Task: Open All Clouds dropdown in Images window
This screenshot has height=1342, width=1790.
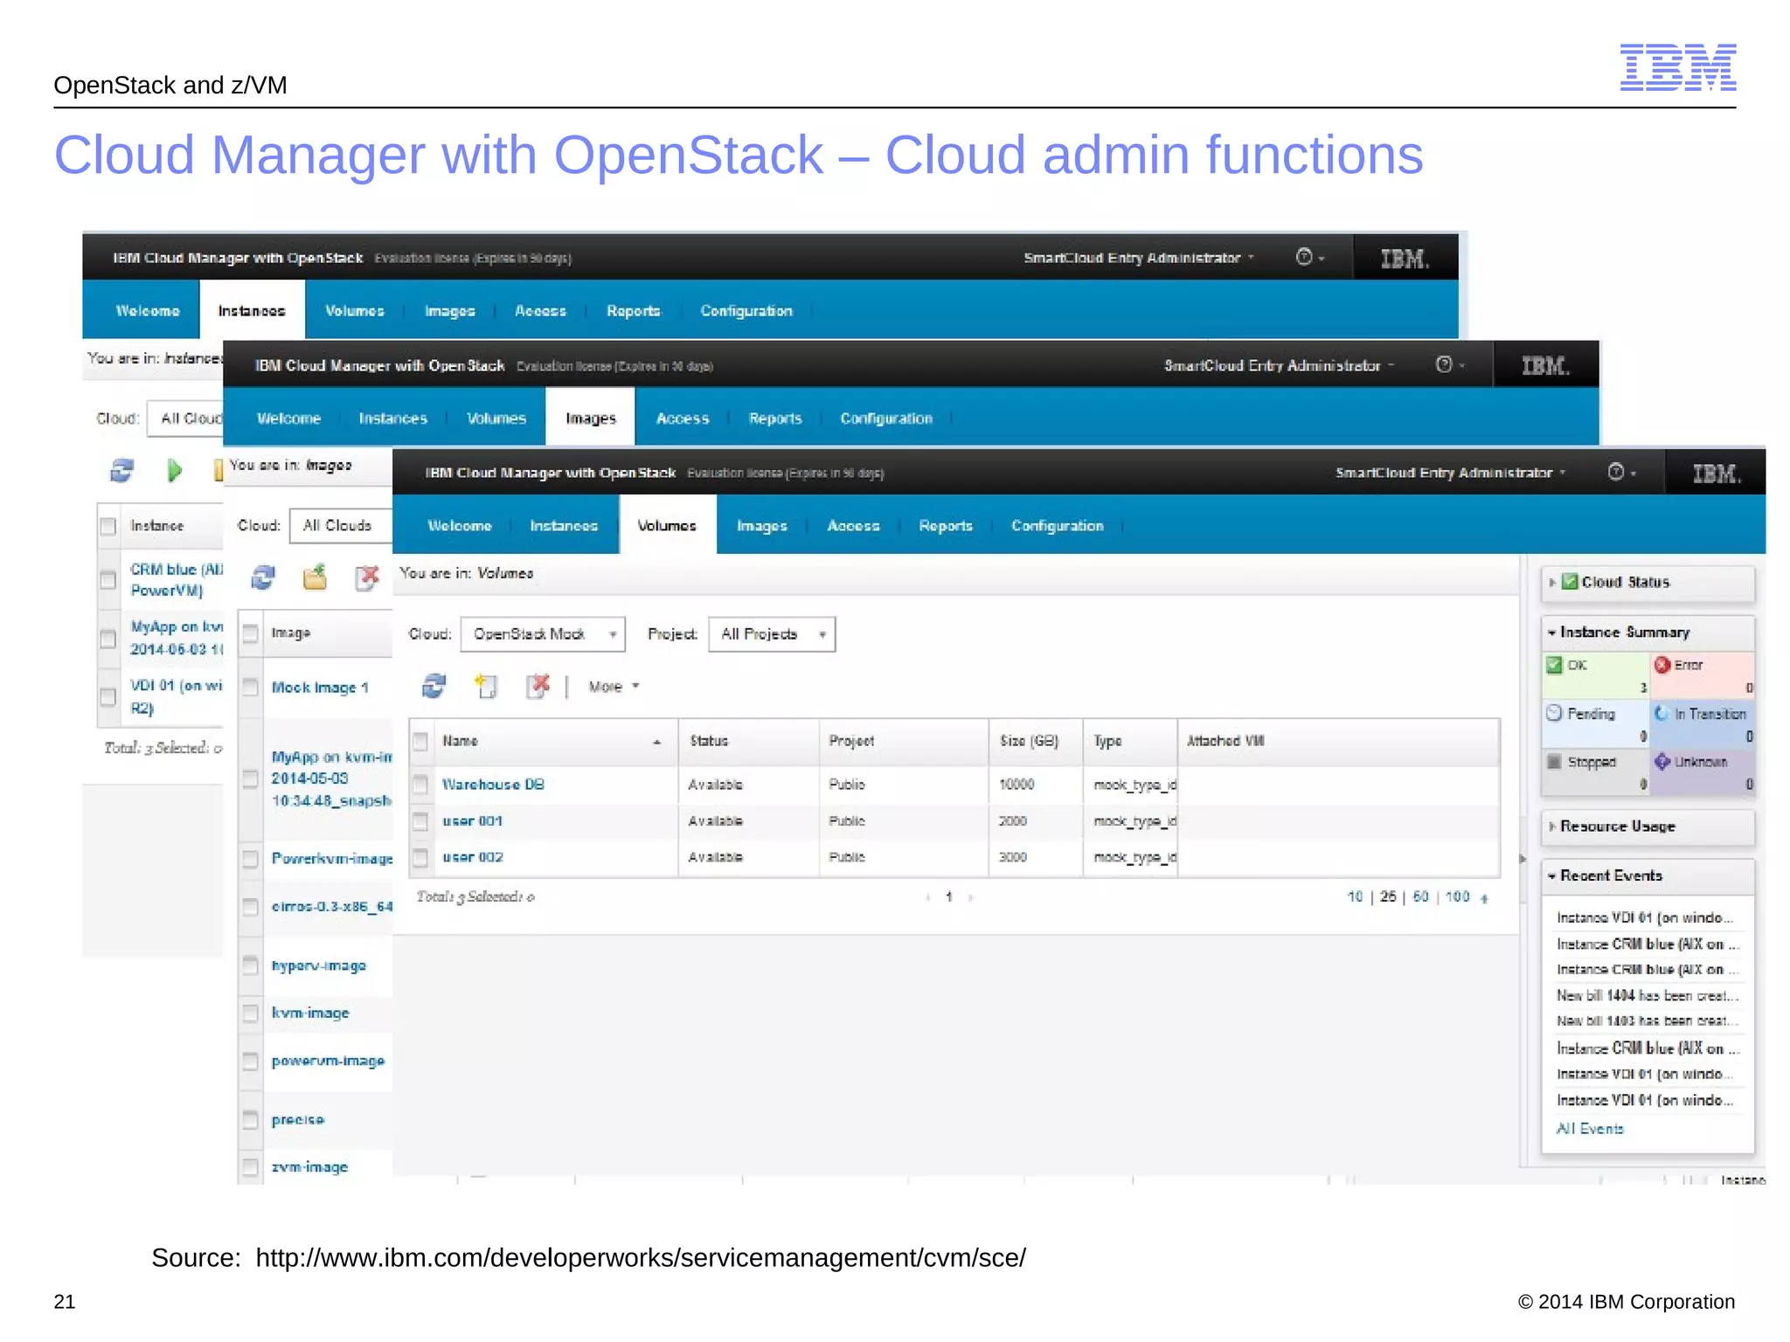Action: 341,526
